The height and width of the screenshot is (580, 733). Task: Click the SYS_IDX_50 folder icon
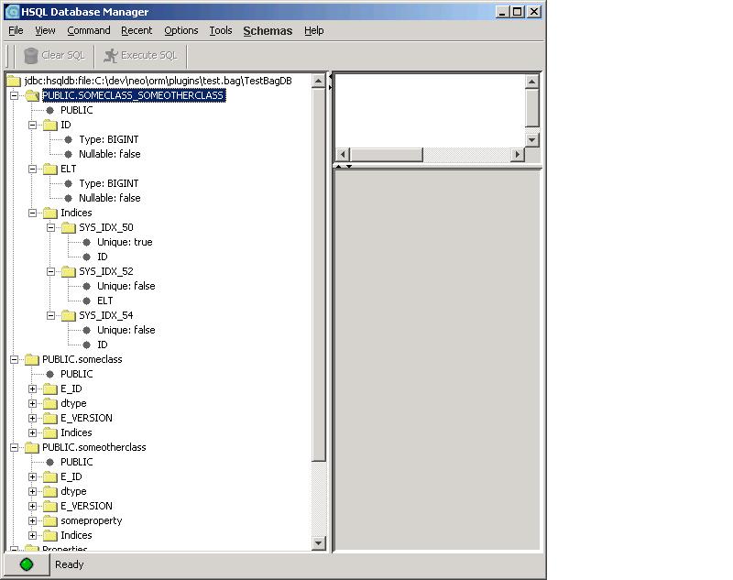(x=69, y=227)
